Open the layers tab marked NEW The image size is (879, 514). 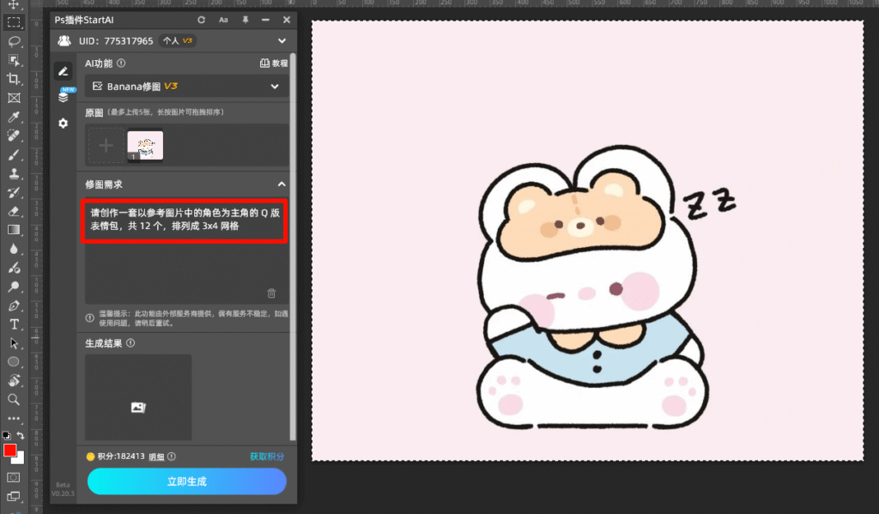[64, 97]
